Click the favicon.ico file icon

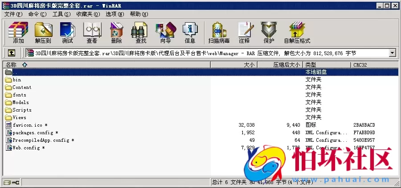[x=9, y=125]
